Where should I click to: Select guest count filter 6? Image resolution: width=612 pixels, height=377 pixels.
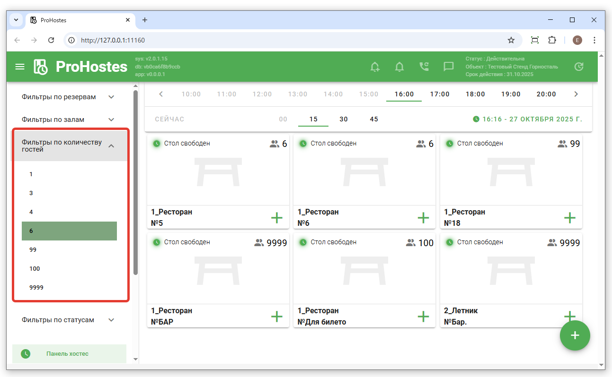69,231
